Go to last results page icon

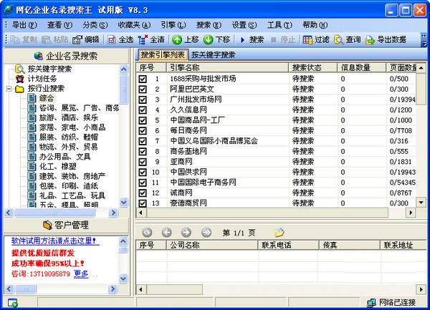(206, 233)
